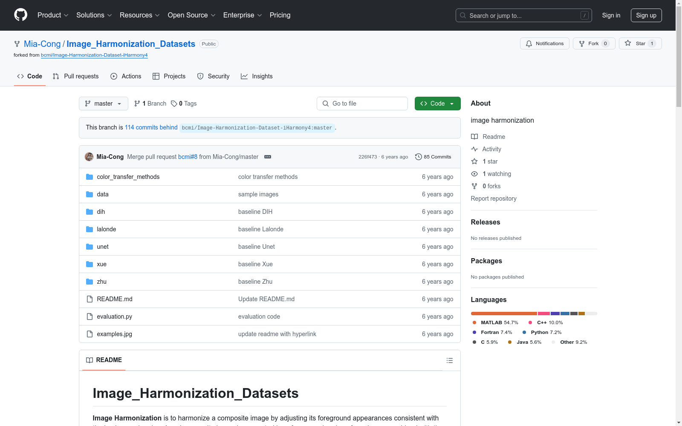This screenshot has width=682, height=426.
Task: Click the GitHub logo home icon
Action: (x=20, y=15)
